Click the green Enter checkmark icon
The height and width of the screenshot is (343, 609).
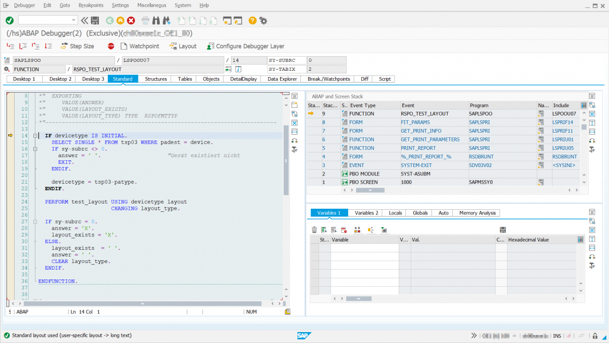point(9,20)
